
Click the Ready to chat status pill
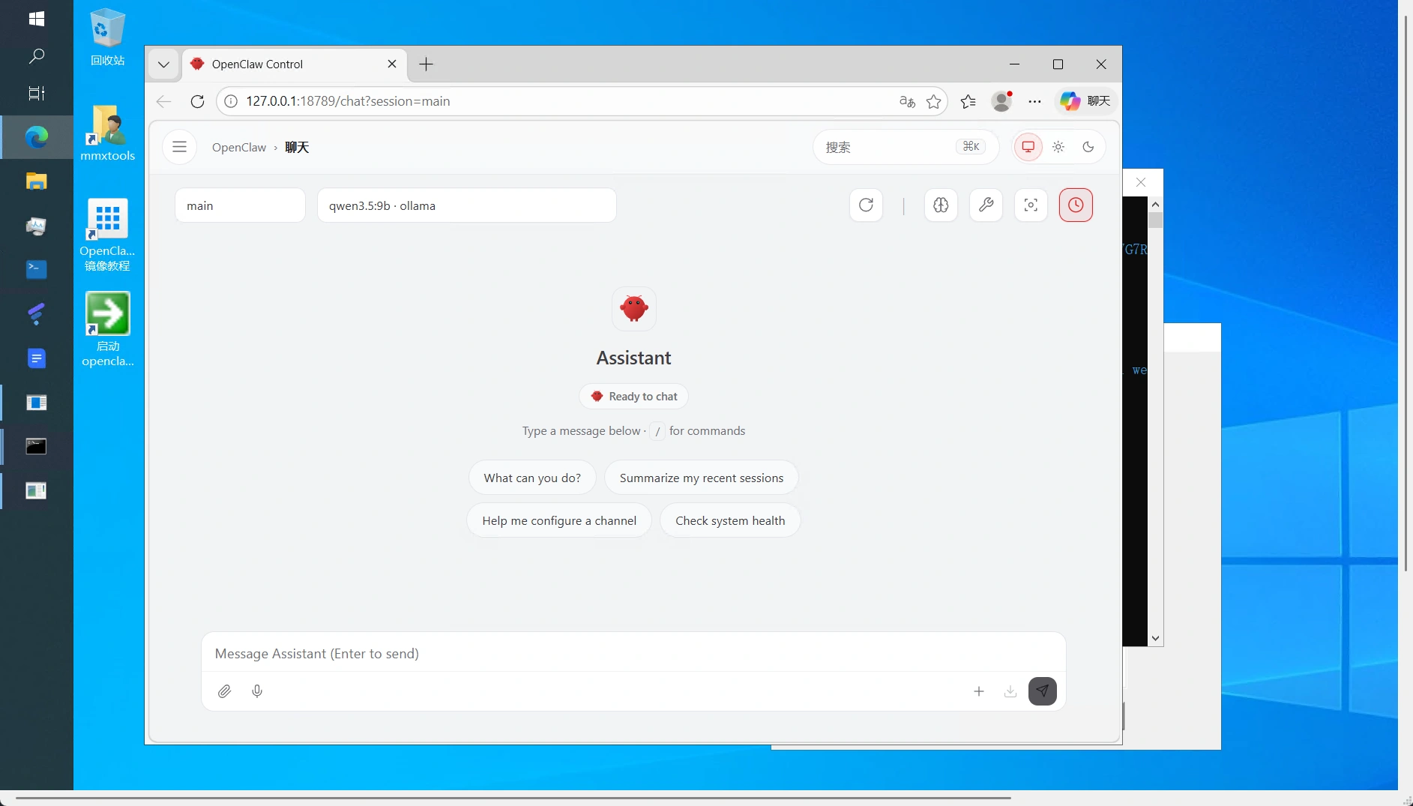pyautogui.click(x=634, y=396)
